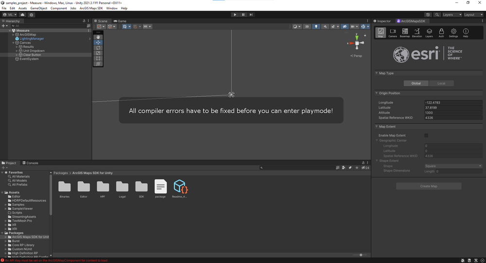Open the ArcGIS Camera tool icon
Screen dimensions: 486x263
(393, 33)
